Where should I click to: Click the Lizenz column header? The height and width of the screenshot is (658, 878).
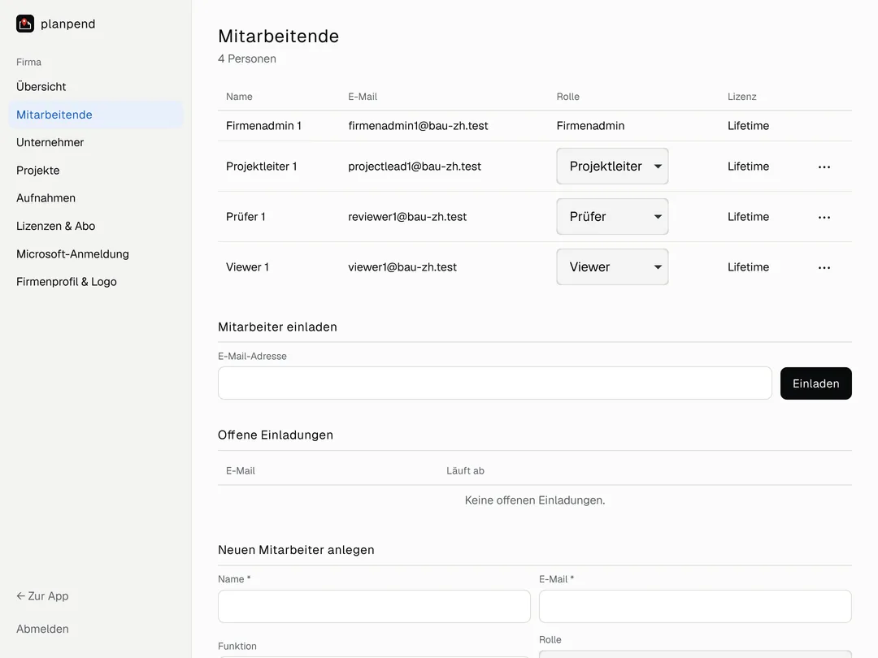(742, 97)
